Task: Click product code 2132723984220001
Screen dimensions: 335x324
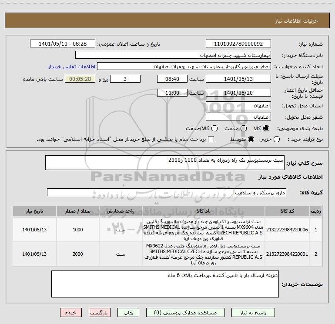Action: point(287,254)
